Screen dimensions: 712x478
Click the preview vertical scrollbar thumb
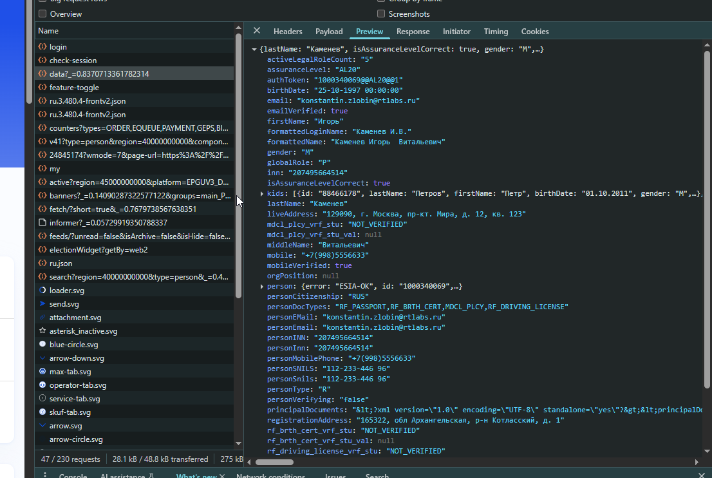coord(707,220)
